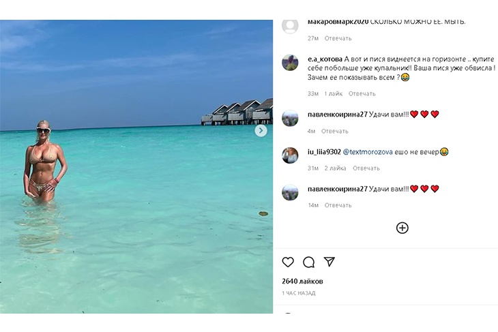Like the post with the heart icon
This screenshot has width=498, height=332.
click(288, 262)
